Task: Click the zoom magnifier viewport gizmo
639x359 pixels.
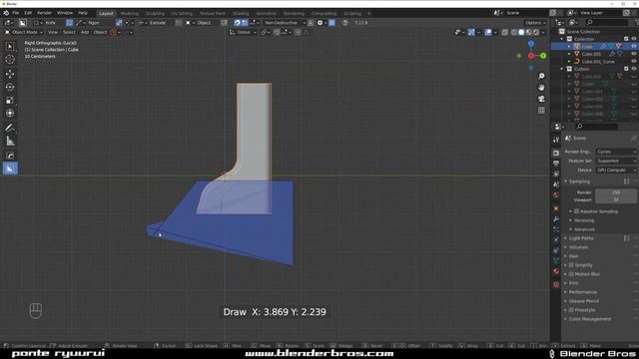Action: click(541, 76)
